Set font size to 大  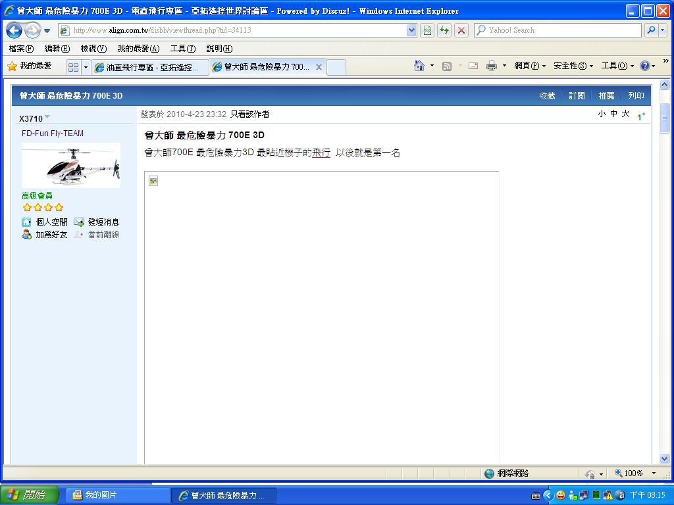pyautogui.click(x=625, y=113)
